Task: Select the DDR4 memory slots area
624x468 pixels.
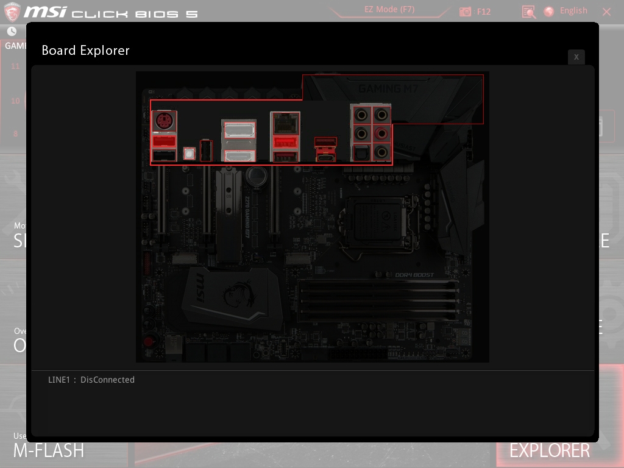Action: 378,300
